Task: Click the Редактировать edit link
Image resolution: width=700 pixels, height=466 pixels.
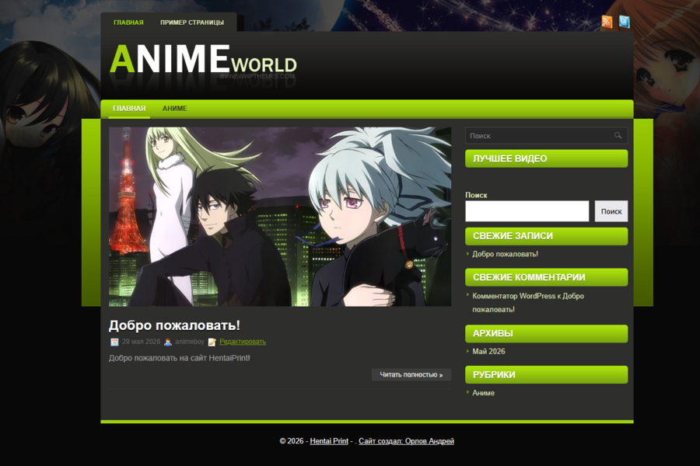Action: [x=243, y=342]
